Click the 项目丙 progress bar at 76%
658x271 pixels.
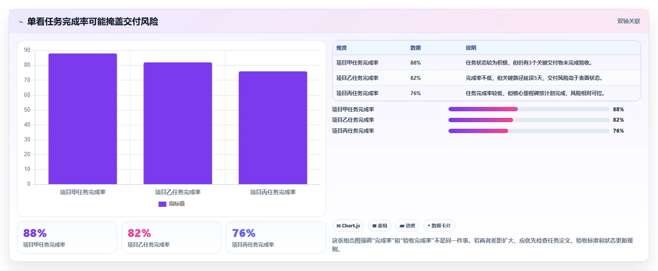point(529,131)
